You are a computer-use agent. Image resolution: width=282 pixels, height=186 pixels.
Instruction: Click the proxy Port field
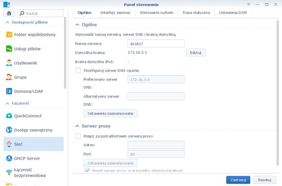[x=156, y=154]
